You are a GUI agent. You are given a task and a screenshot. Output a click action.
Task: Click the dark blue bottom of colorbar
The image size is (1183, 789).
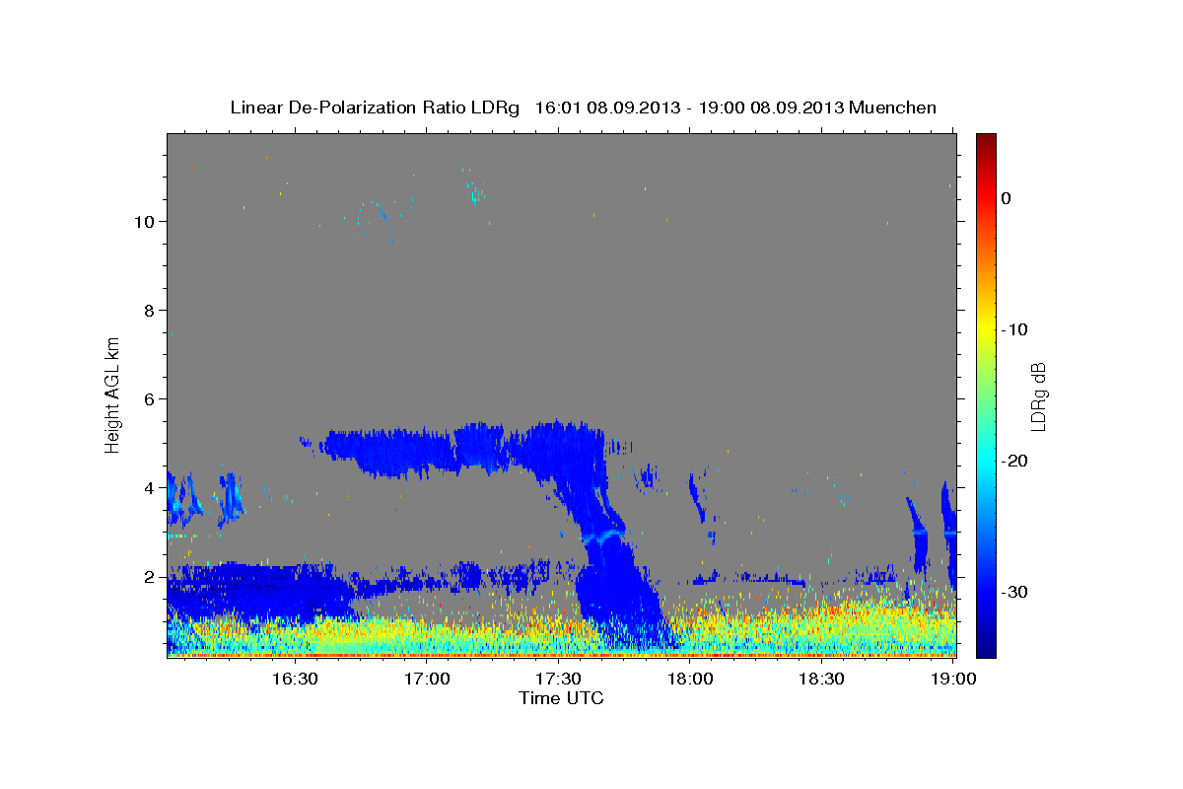pos(986,649)
